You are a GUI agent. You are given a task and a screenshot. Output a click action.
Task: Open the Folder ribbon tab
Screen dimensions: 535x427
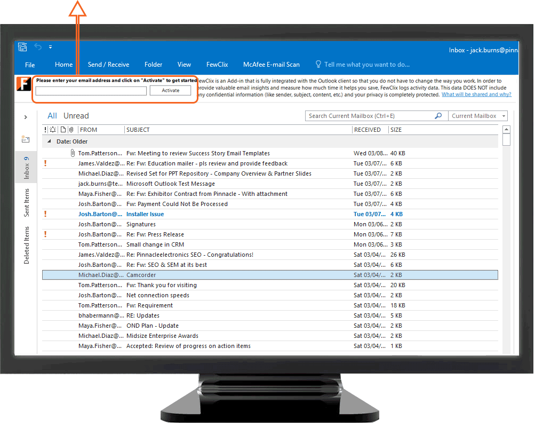[153, 65]
